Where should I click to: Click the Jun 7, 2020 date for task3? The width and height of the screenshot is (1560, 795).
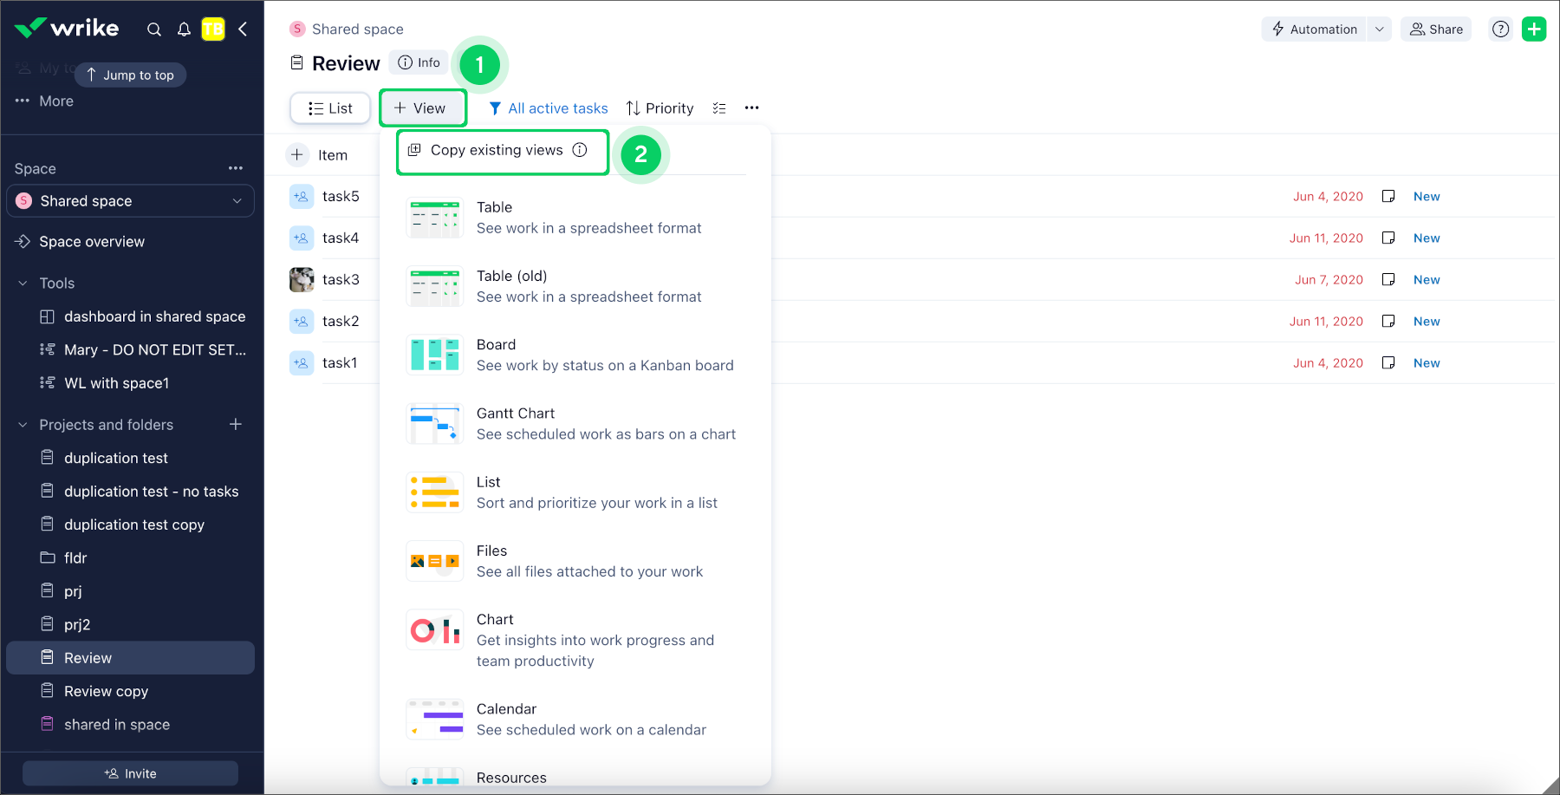click(x=1329, y=280)
